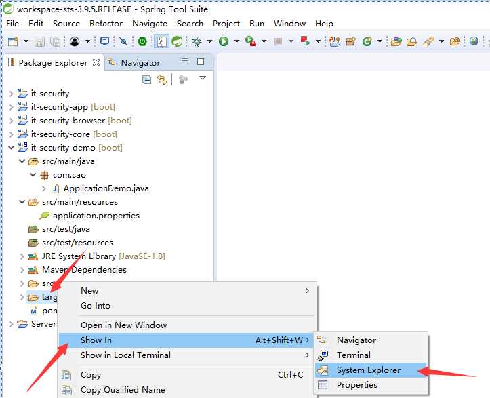Expand the it-security-app project node
Viewport: 490px width, 398px height.
12,107
